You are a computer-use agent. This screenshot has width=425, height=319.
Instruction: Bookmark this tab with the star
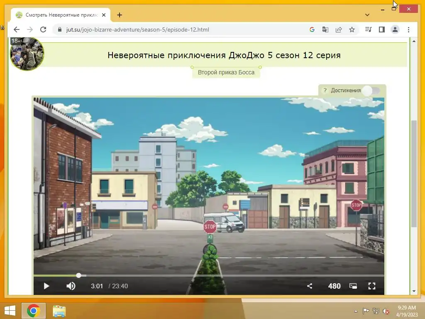pyautogui.click(x=352, y=29)
